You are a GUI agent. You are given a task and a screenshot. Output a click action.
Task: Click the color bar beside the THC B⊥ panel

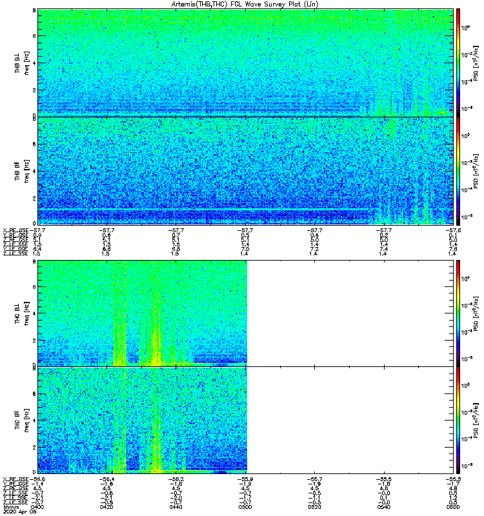(458, 313)
